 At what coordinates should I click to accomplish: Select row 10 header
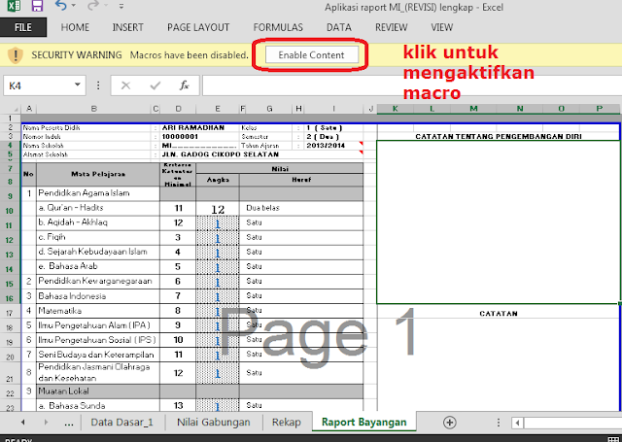click(x=10, y=211)
